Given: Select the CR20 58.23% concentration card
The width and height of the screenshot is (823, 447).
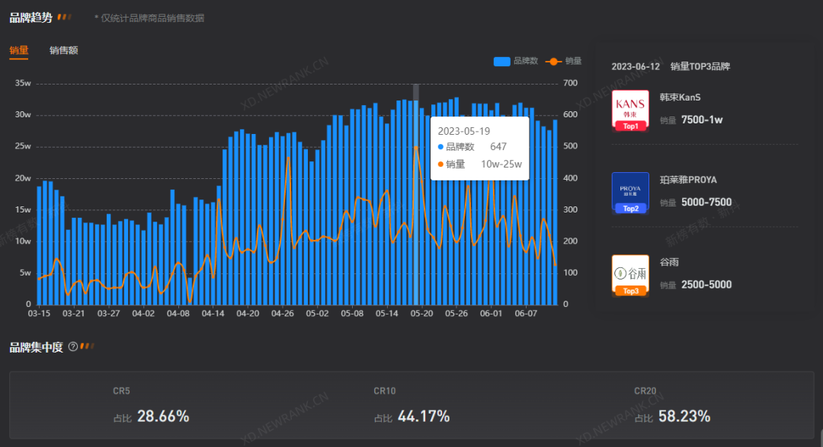Looking at the screenshot, I should click(672, 405).
